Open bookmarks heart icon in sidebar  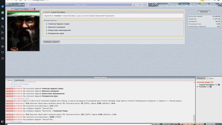(2, 52)
